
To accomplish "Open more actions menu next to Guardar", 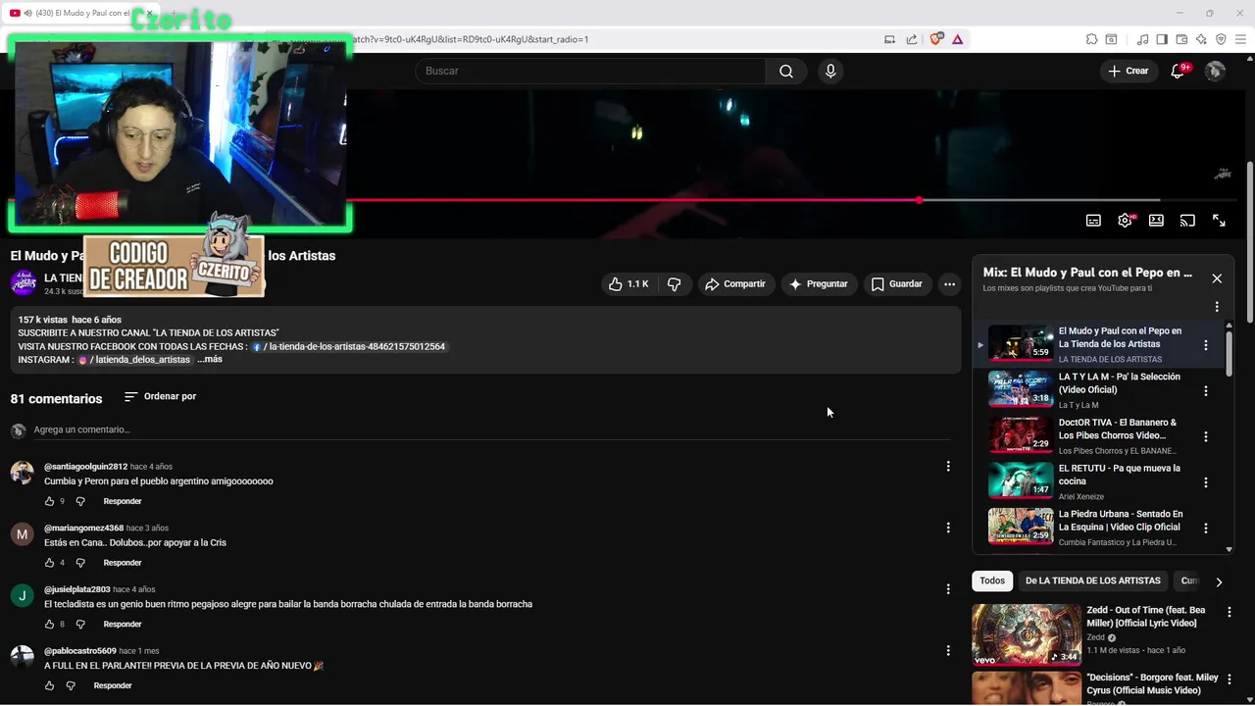I will (949, 284).
